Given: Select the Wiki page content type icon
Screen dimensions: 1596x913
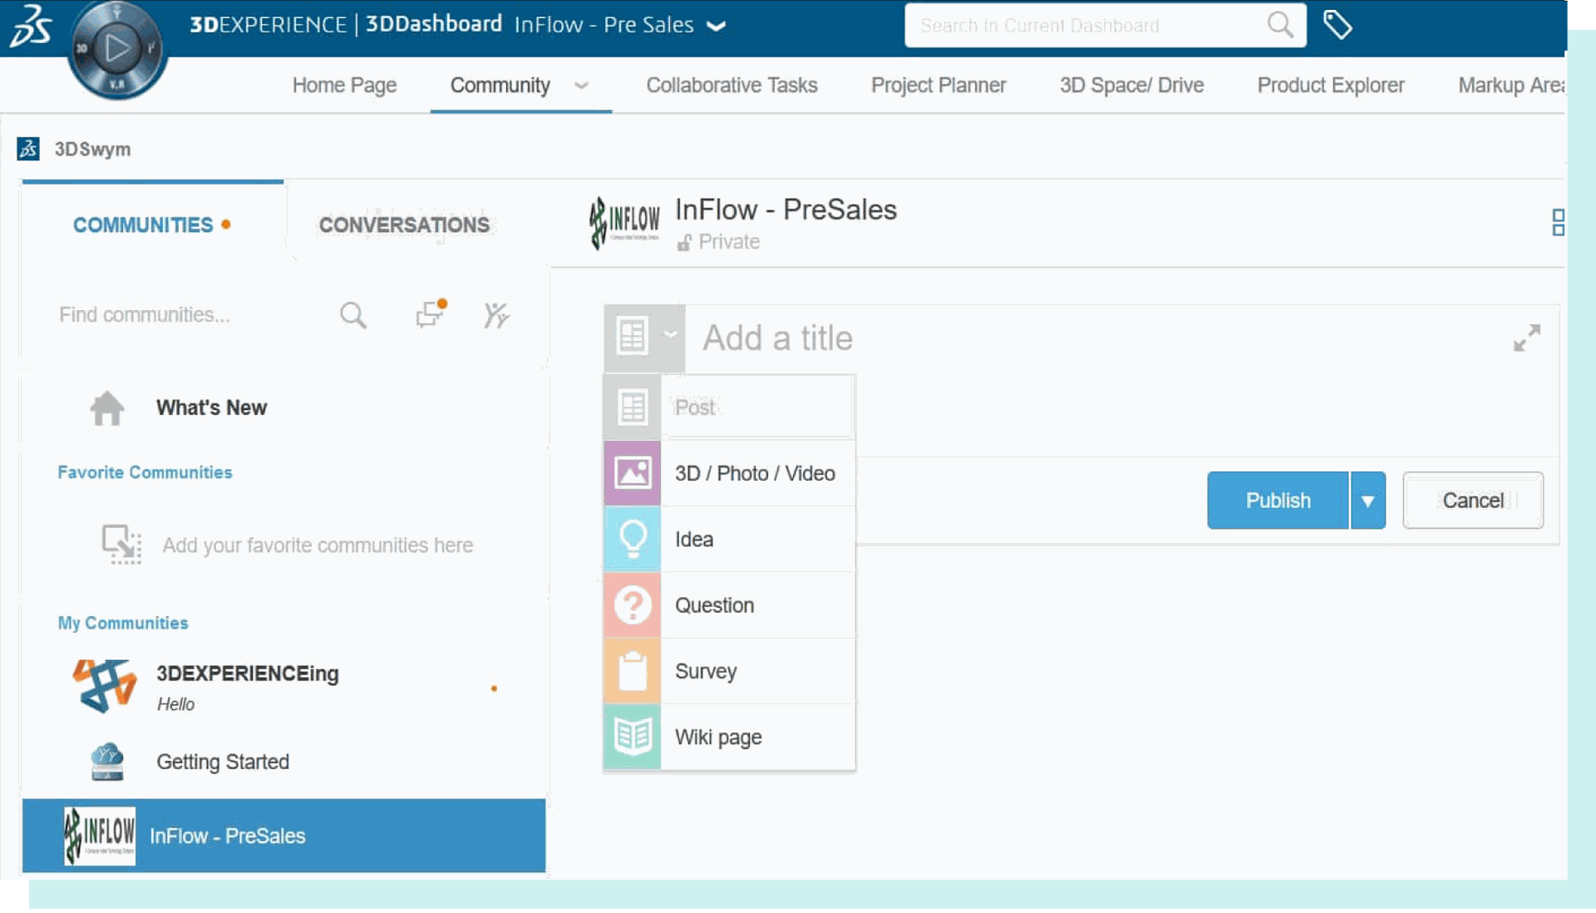Looking at the screenshot, I should 633,735.
